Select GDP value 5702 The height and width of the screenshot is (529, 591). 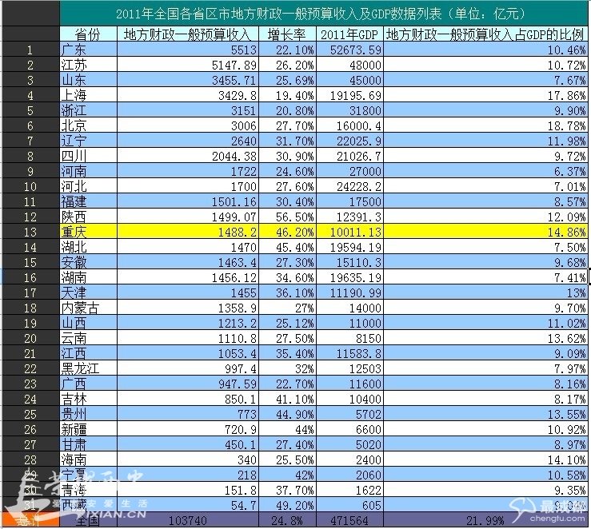pos(349,414)
